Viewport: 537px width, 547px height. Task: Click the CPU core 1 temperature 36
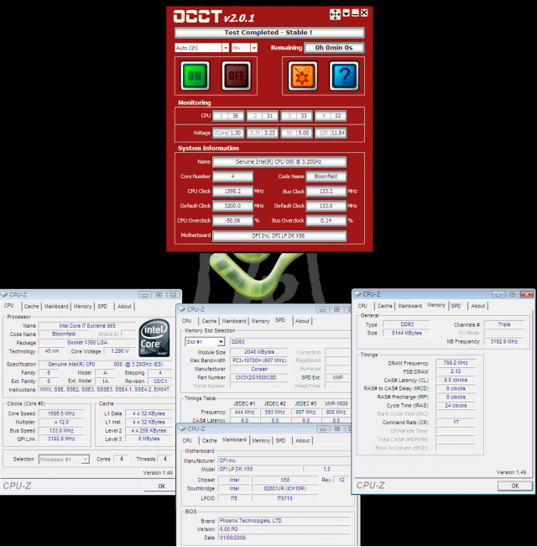coord(236,116)
